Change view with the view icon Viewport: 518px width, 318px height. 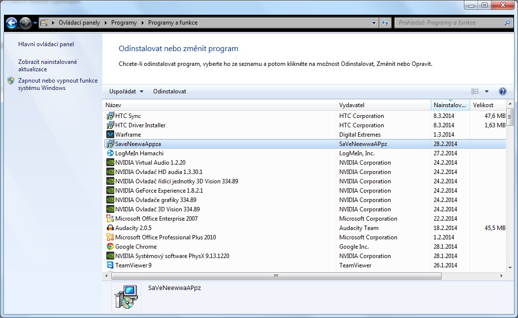click(475, 91)
